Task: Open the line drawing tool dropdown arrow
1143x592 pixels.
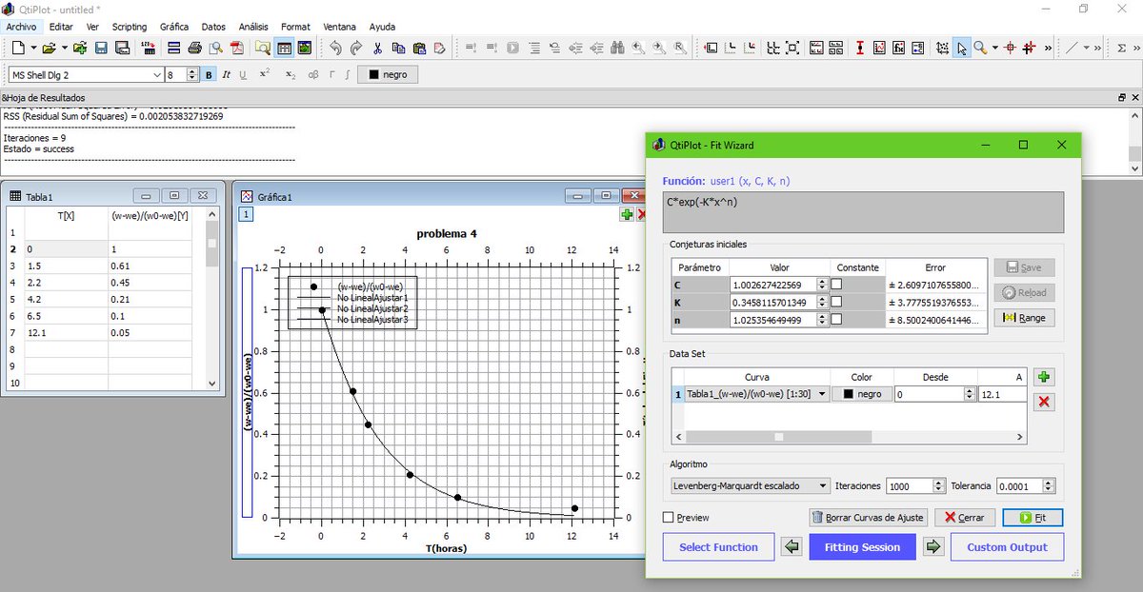Action: 1086,48
